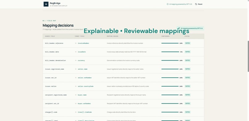Click the Status column header
This screenshot has height=121, width=249.
pyautogui.click(x=187, y=36)
